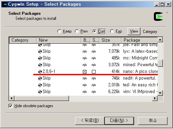
Task: Click the 414k size value
Action: point(116,72)
